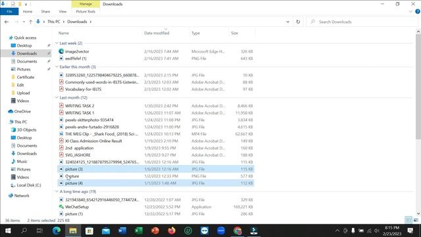Screen dimensions: 421x237
Task: Select pexels-skitterphoto-935474 image file
Action: [156, 120]
